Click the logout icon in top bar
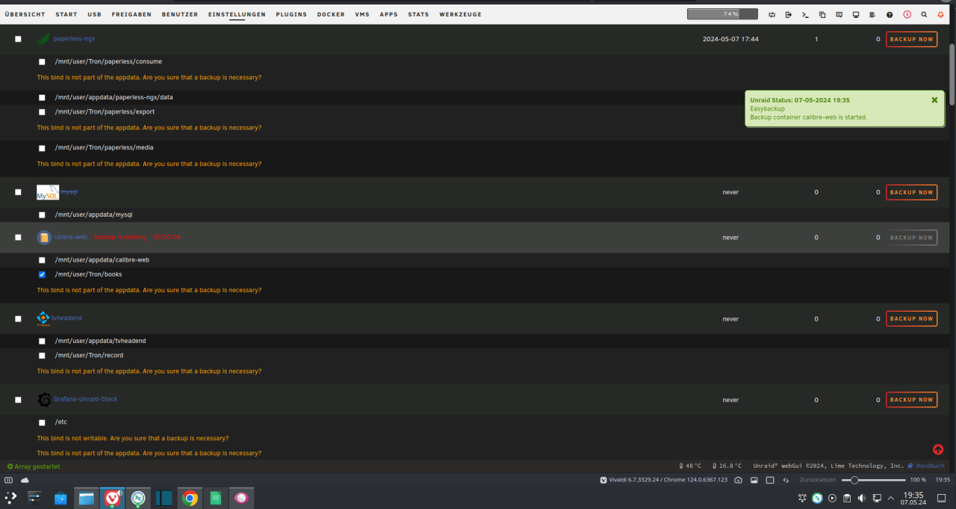This screenshot has height=509, width=956. (x=788, y=14)
